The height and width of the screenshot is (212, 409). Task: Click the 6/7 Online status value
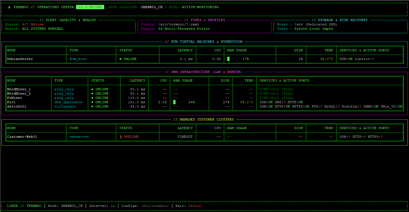(33, 24)
